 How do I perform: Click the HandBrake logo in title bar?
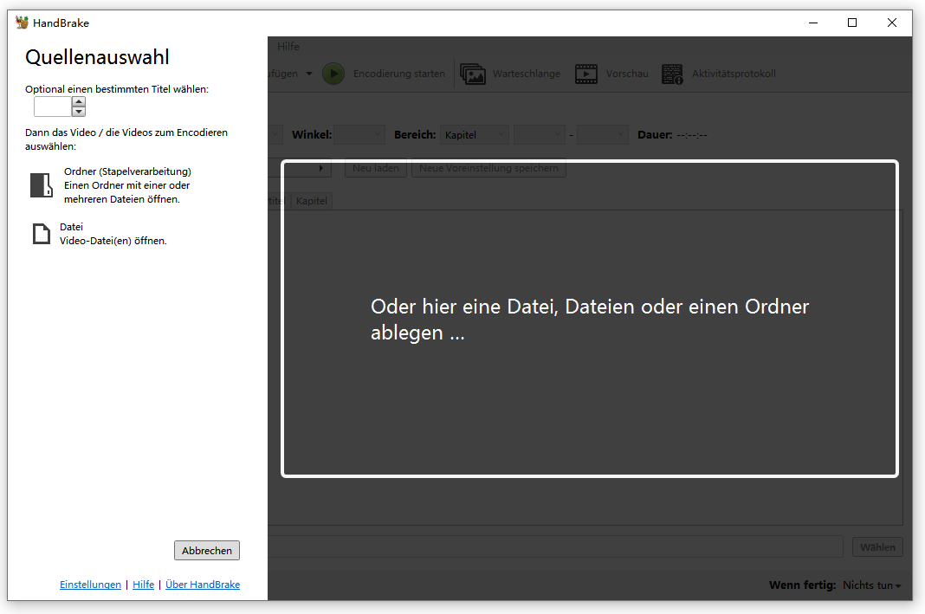coord(22,23)
